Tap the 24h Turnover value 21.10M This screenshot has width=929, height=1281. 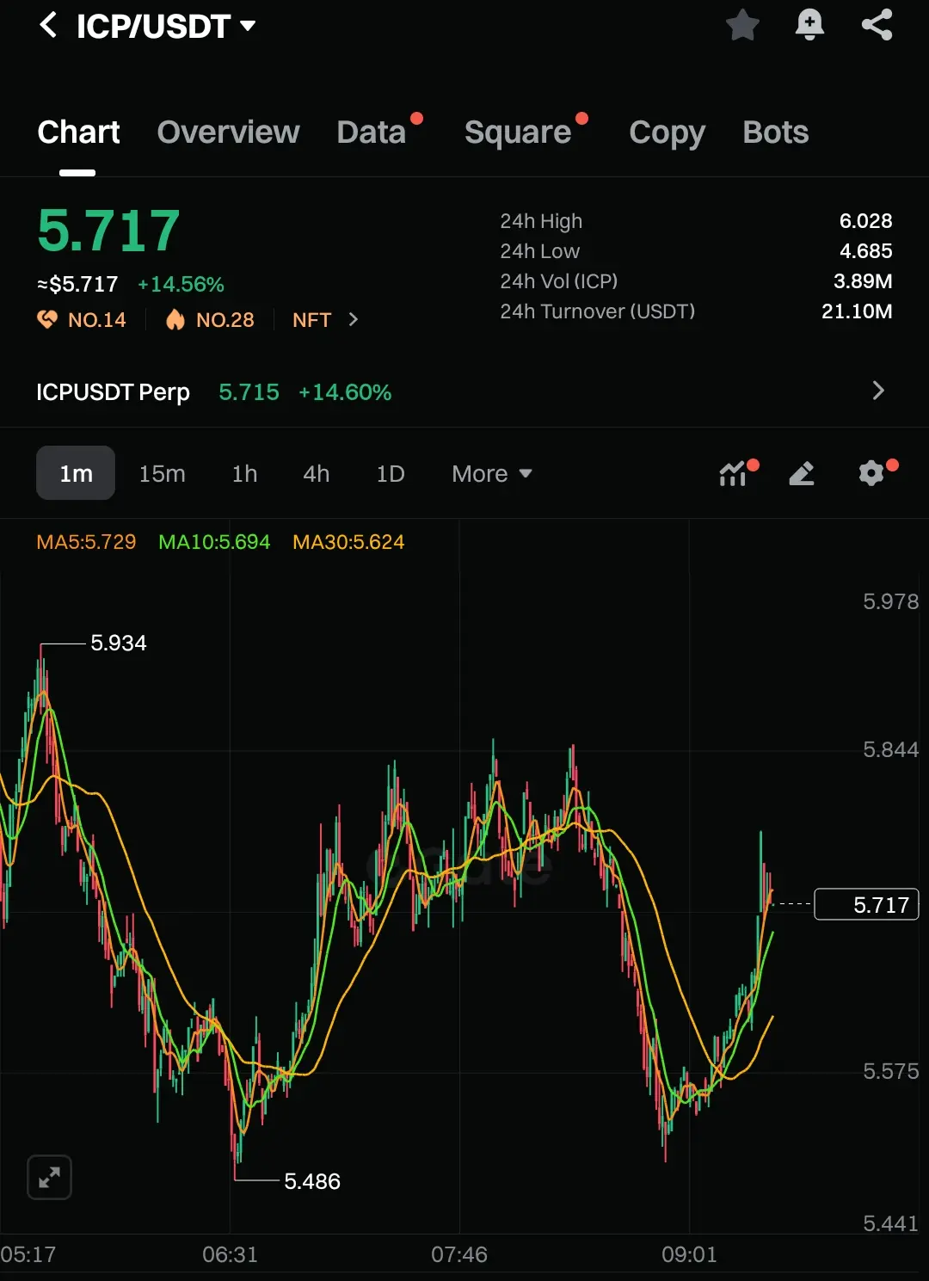(x=857, y=311)
